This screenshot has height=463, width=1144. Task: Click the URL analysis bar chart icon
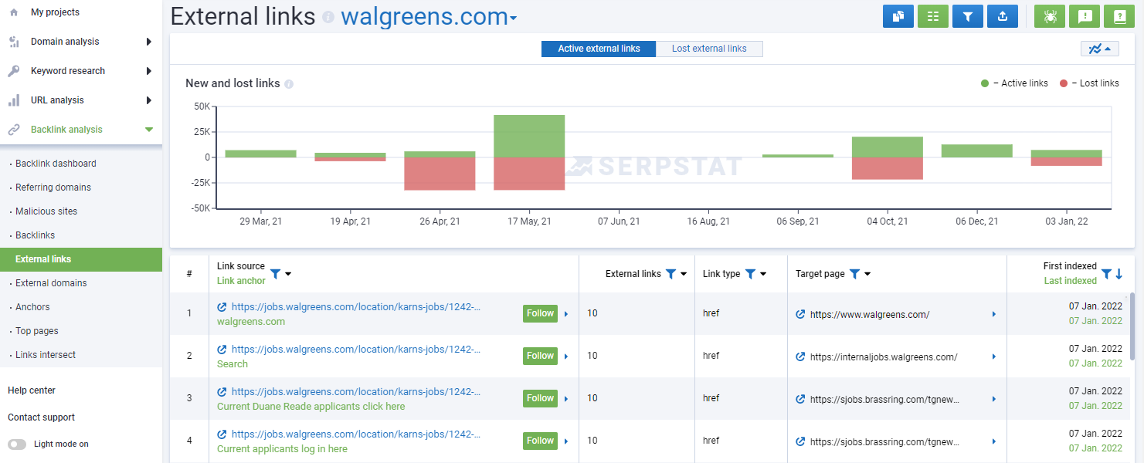coord(14,100)
